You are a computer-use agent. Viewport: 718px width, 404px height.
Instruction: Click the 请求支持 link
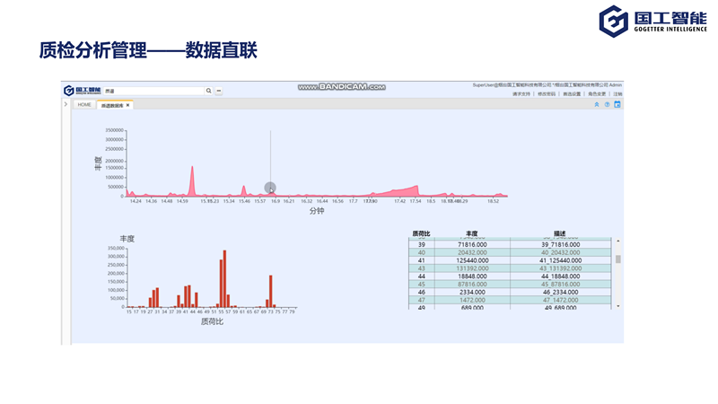point(521,93)
